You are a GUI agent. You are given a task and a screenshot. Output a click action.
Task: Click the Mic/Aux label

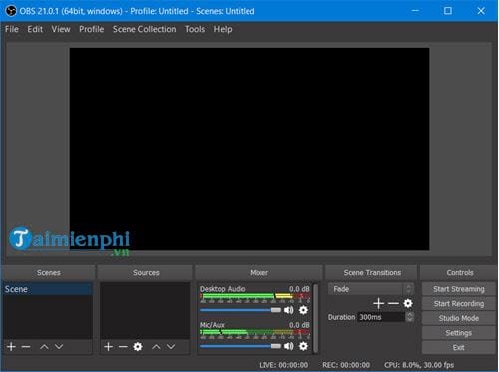point(212,325)
